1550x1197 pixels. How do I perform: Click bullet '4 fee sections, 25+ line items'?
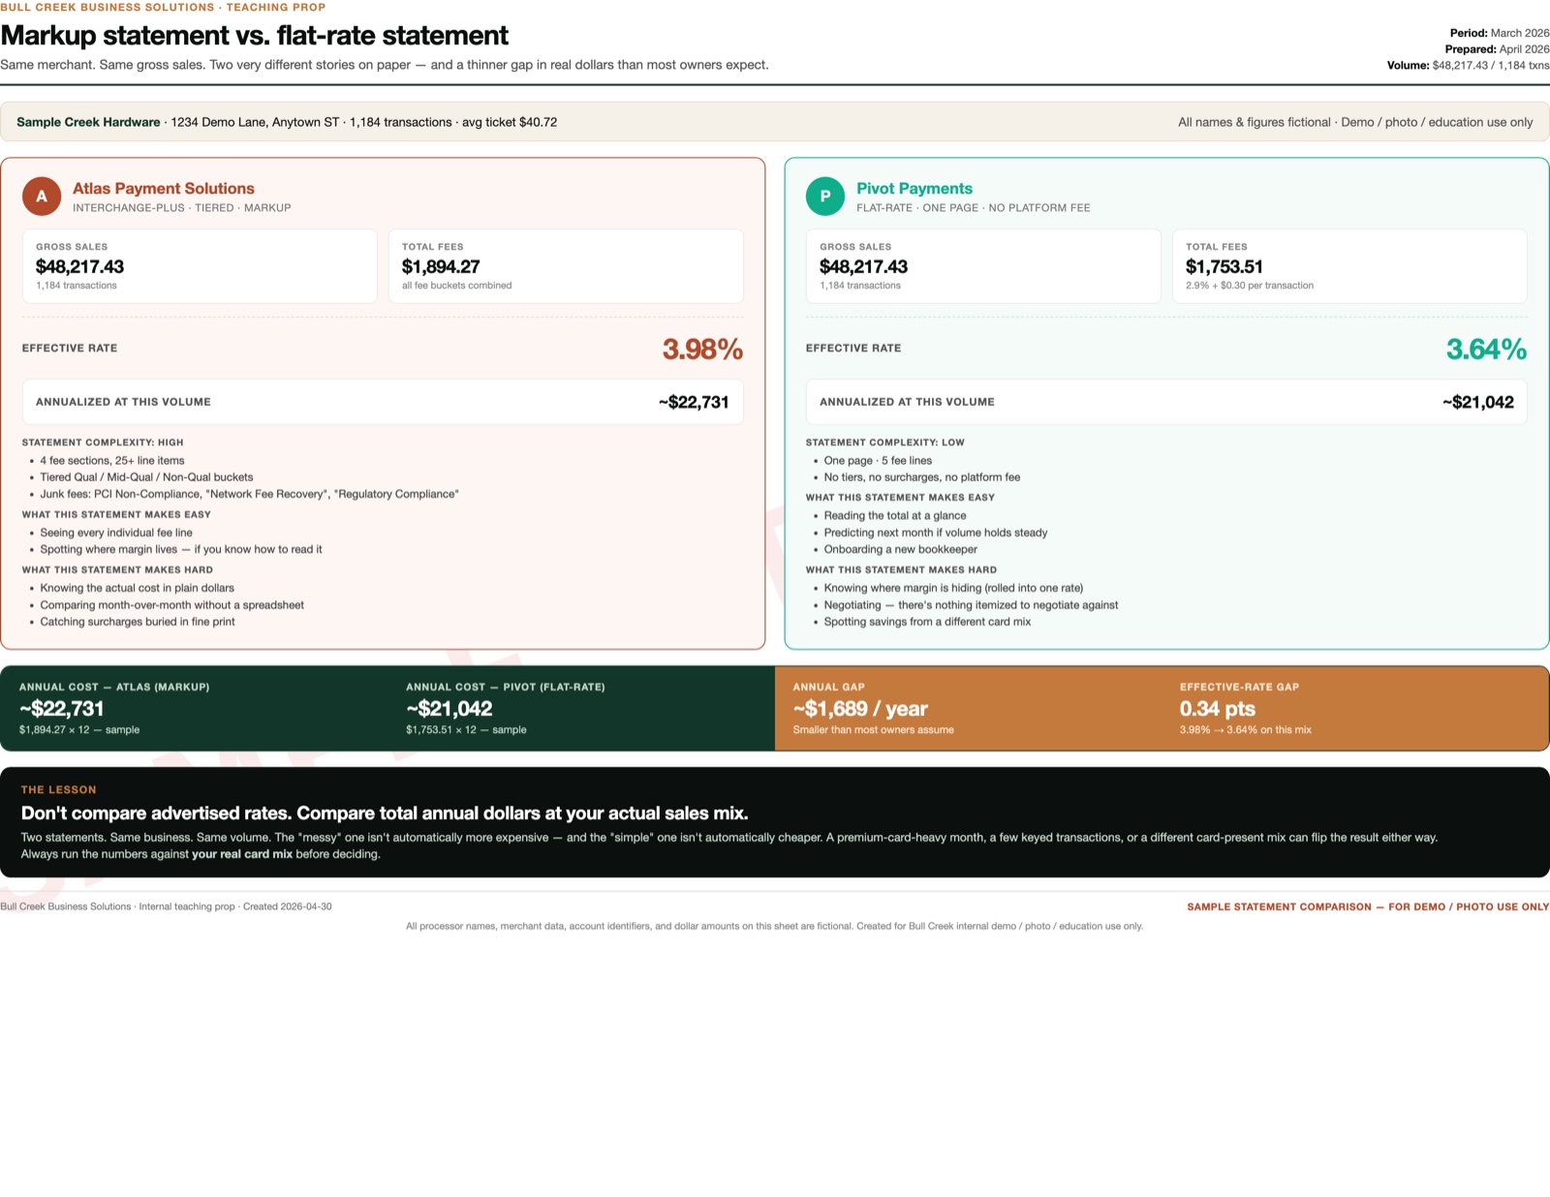point(112,461)
